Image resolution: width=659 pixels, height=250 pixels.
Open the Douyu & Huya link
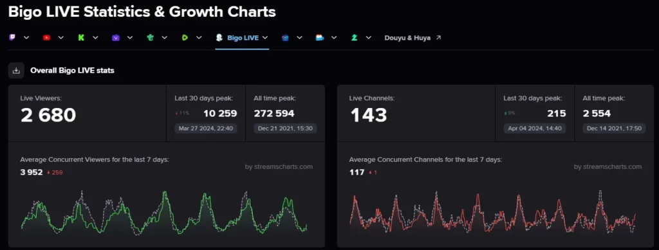click(407, 37)
